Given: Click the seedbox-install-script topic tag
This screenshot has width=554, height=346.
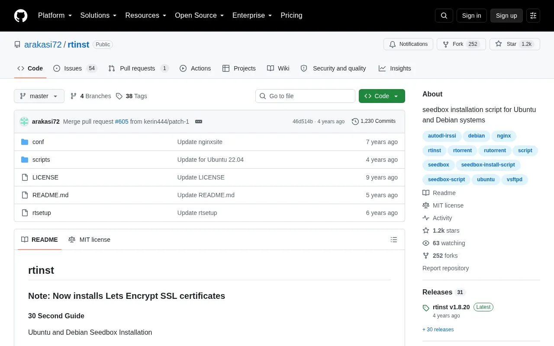Looking at the screenshot, I should point(488,165).
